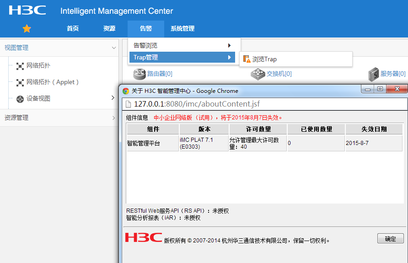This screenshot has width=408, height=263.
Task: Click the Intelligent Management Center title
Action: coord(117,11)
